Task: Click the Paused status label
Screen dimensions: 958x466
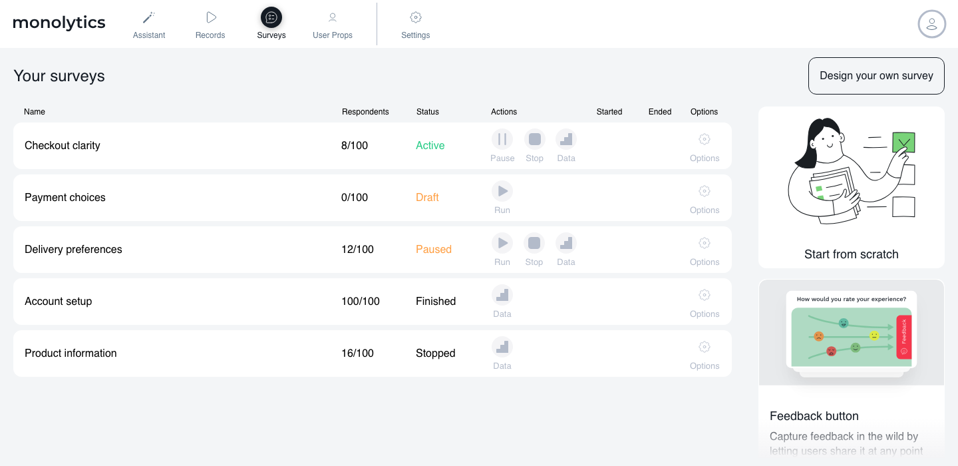Action: coord(434,249)
